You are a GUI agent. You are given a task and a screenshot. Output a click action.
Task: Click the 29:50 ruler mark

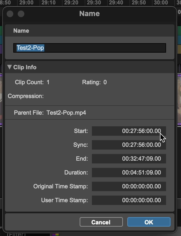(x=138, y=3)
